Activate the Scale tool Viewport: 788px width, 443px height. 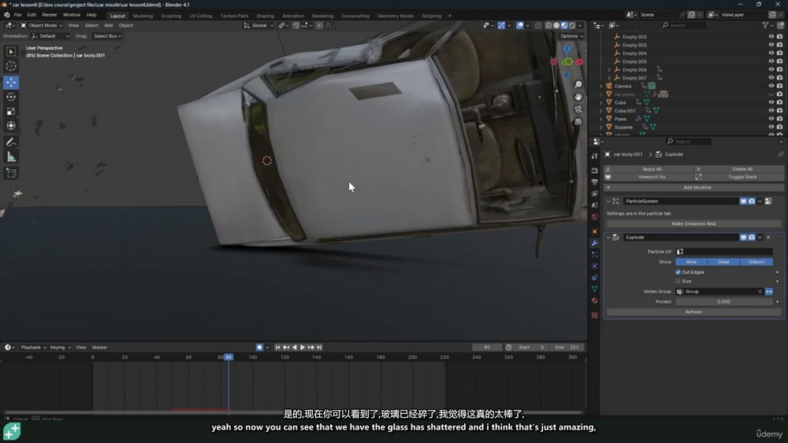[11, 112]
